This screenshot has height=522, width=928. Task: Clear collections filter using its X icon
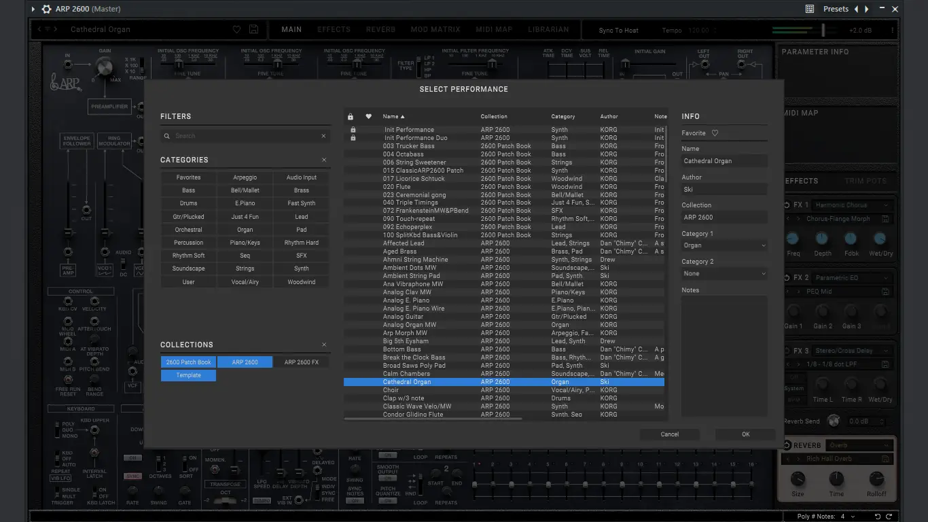coord(323,345)
